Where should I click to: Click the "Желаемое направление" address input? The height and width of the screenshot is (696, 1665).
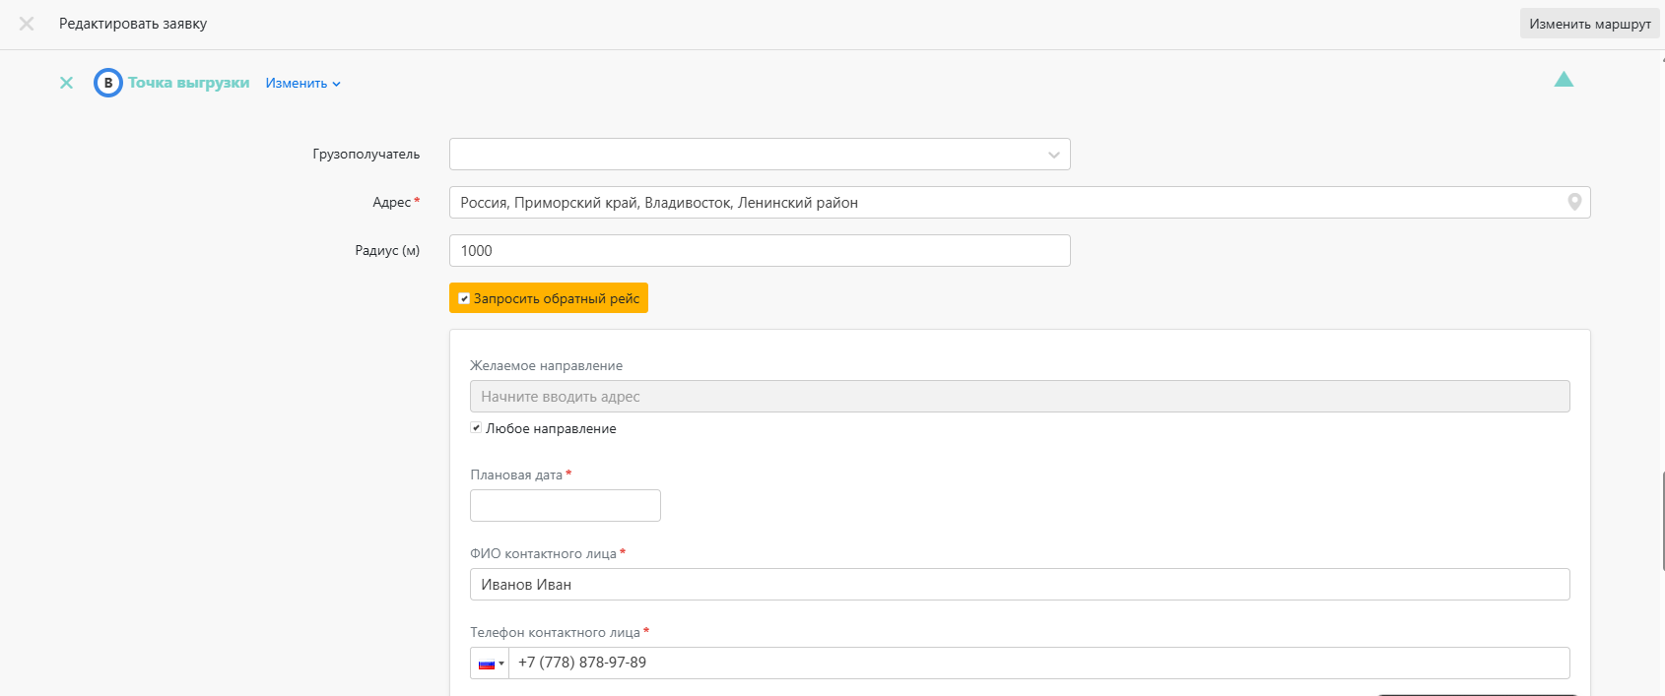[x=1019, y=397]
